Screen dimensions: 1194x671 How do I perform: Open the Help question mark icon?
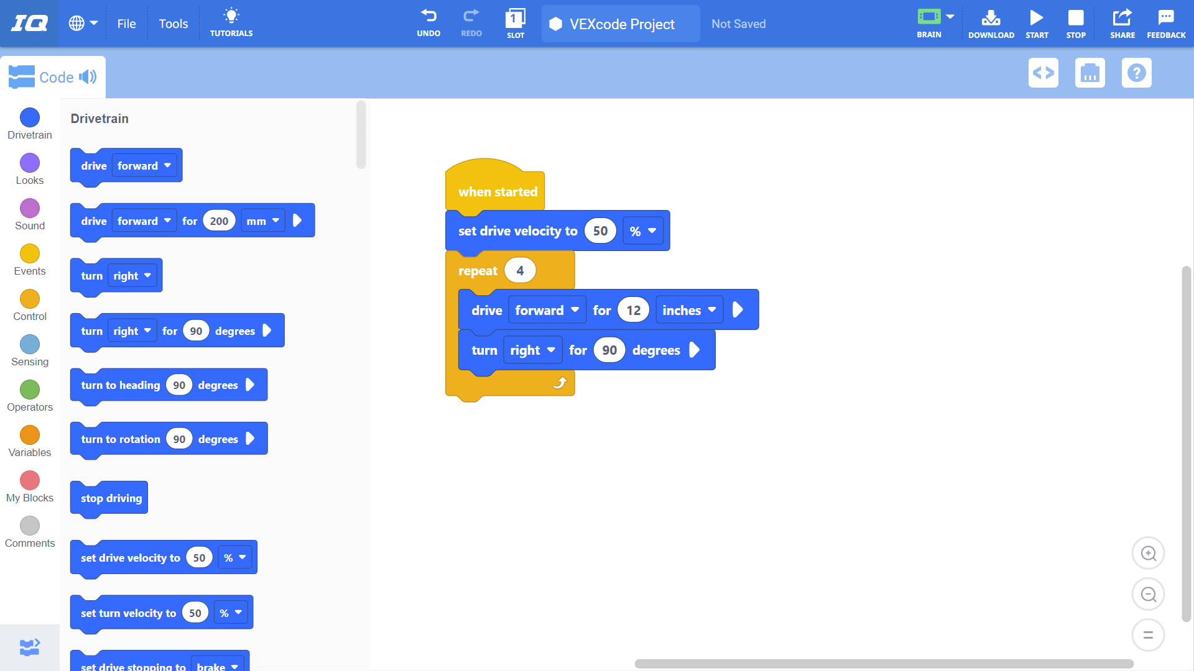(x=1136, y=73)
